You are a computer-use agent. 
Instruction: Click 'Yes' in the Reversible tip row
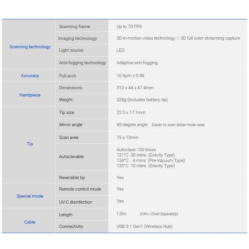[x=120, y=178]
